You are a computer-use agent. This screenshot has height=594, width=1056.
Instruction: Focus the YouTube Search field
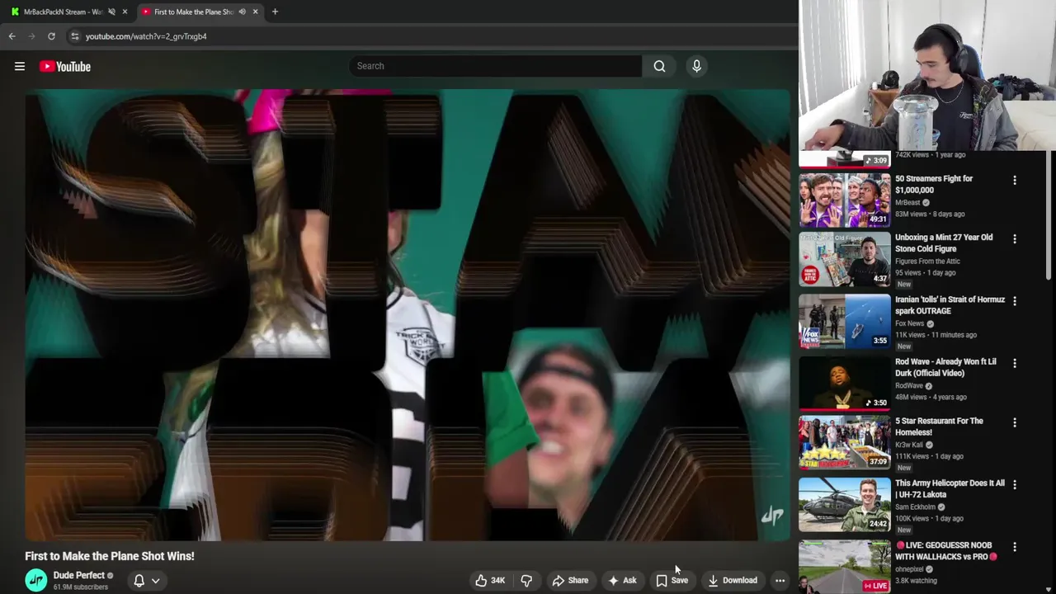pos(495,66)
